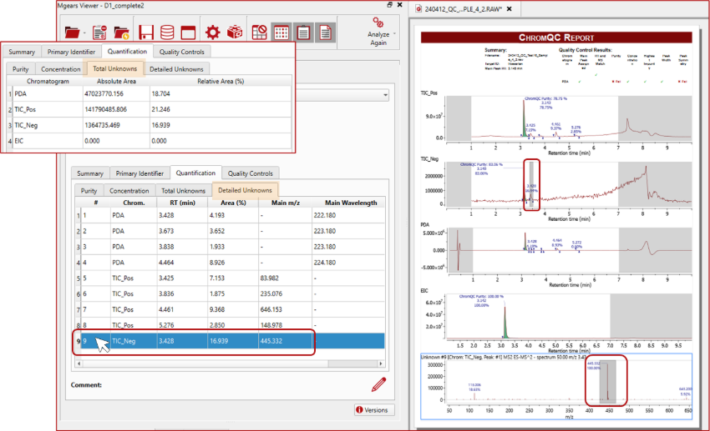
Task: Click the red save floppy disk icon
Action: coord(146,33)
